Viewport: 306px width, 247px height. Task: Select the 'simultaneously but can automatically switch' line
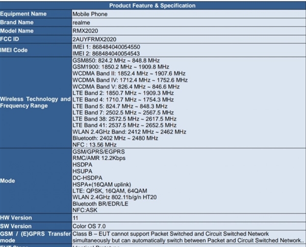[x=188, y=240]
